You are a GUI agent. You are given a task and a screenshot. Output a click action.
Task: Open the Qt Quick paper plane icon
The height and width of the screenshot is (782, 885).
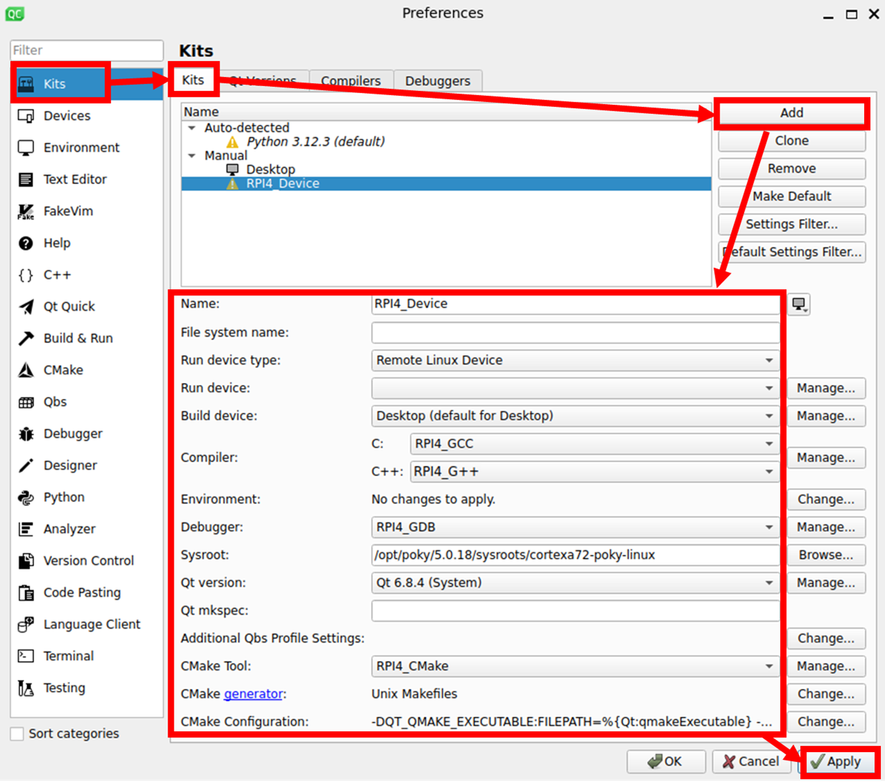[x=26, y=307]
